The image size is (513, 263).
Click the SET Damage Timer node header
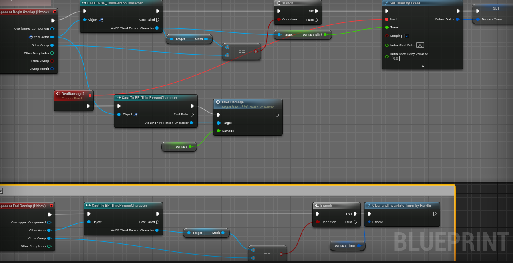(495, 8)
